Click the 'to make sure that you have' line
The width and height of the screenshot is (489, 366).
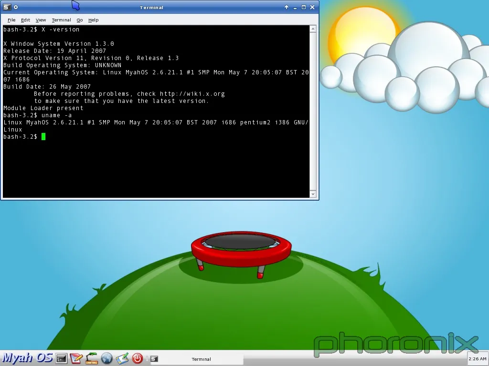[121, 101]
